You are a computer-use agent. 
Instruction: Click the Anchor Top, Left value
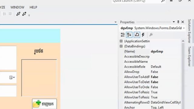[x=157, y=107]
